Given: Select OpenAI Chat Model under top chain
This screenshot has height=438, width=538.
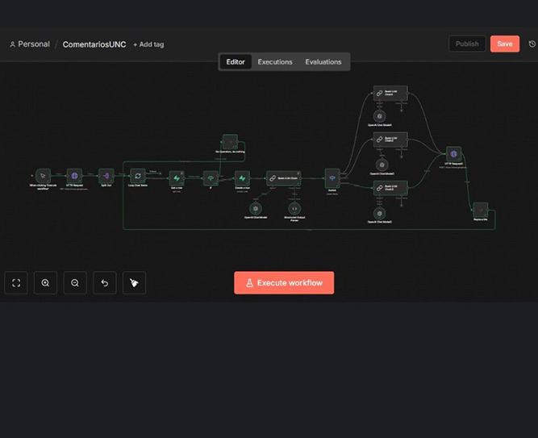Looking at the screenshot, I should click(379, 116).
